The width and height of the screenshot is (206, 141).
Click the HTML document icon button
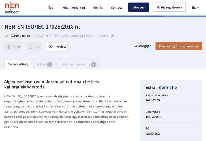coord(13,47)
